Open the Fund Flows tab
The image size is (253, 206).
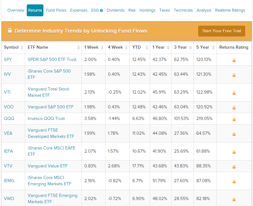56,10
